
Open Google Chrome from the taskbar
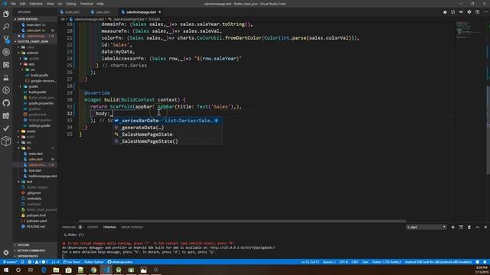[93, 270]
